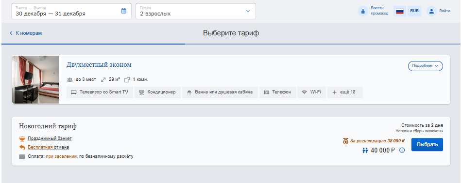Open the Гости 2 взрослых dropdown
Viewport: 461px width, 183px height.
[195, 11]
